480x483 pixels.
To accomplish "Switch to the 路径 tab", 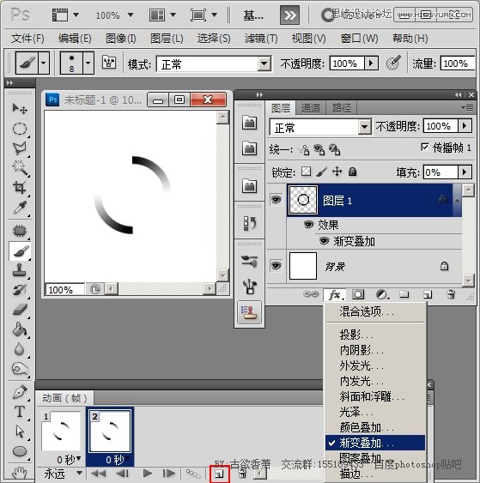I will point(341,108).
